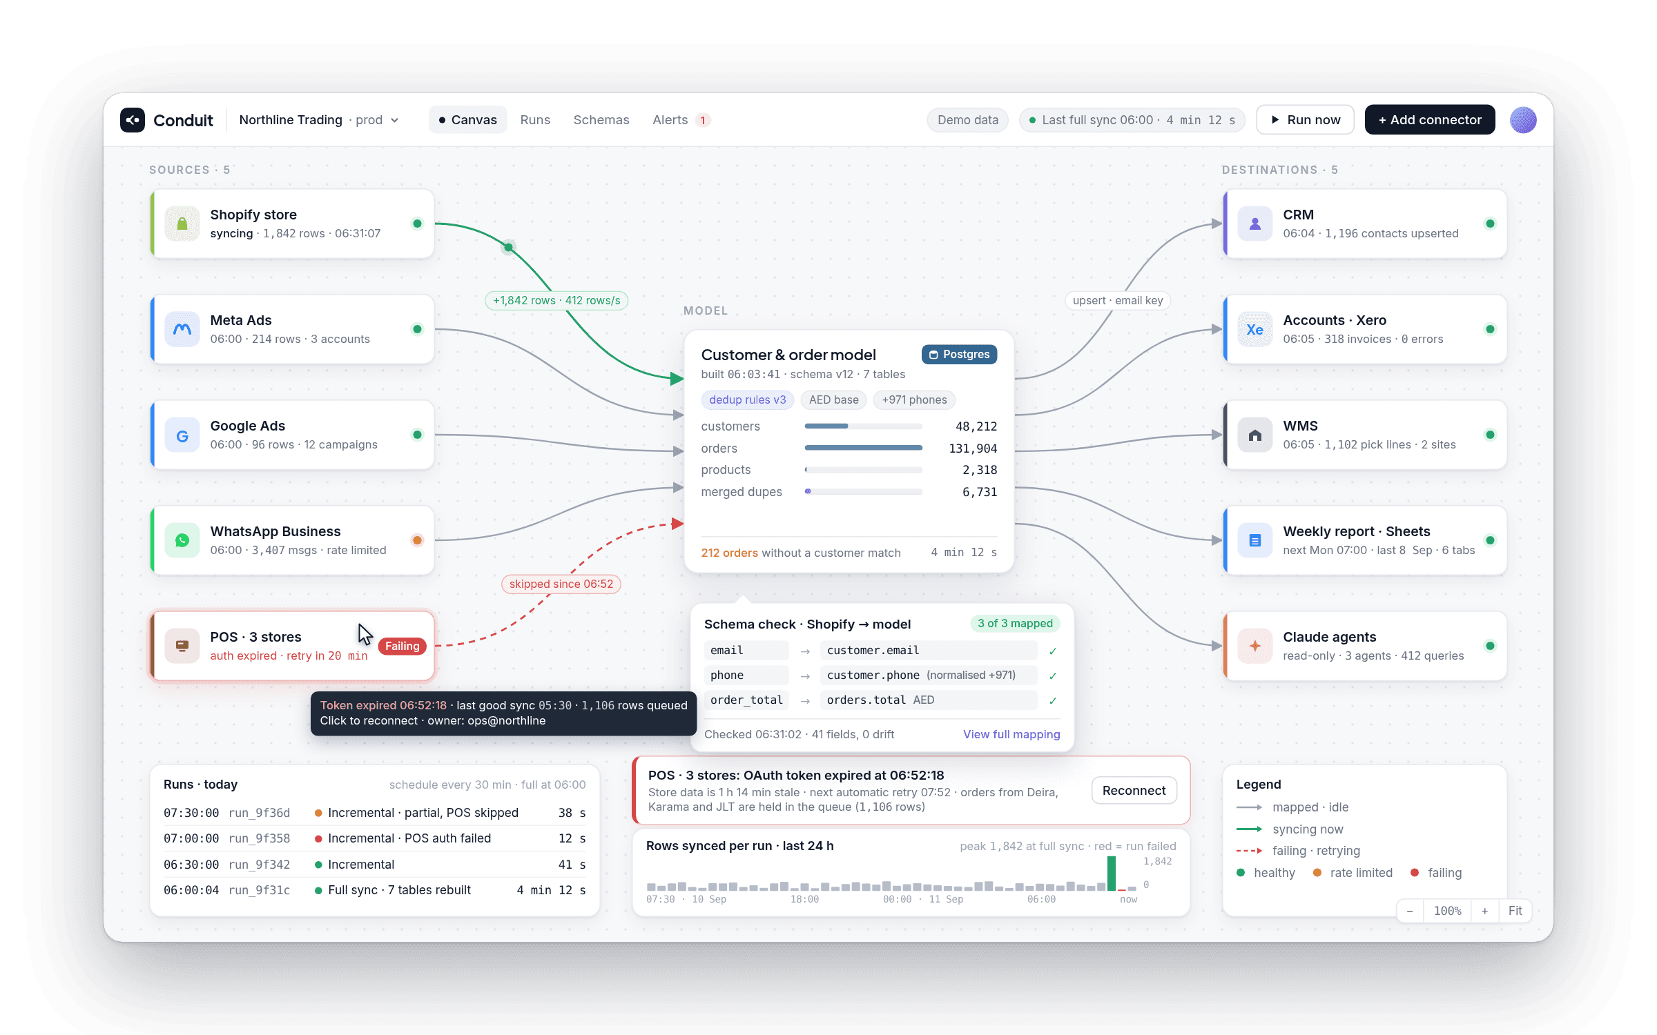The image size is (1657, 1035).
Task: Click the customer.phone mapping field
Action: coord(929,676)
